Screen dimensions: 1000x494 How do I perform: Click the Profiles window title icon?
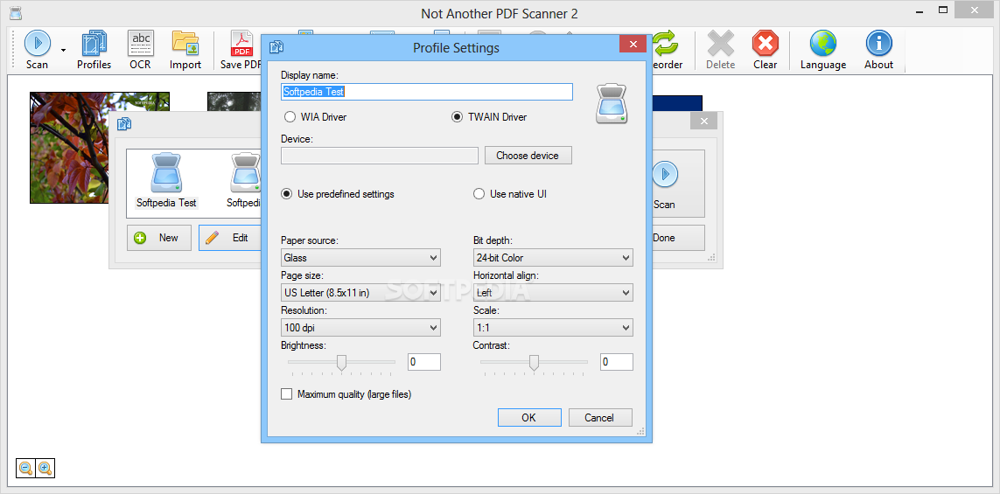click(123, 123)
